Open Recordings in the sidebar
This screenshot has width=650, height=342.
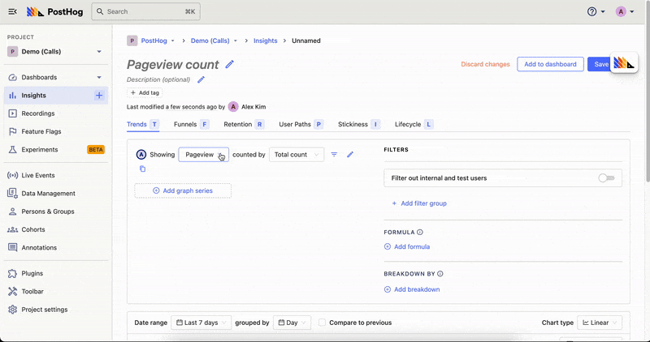pyautogui.click(x=38, y=113)
